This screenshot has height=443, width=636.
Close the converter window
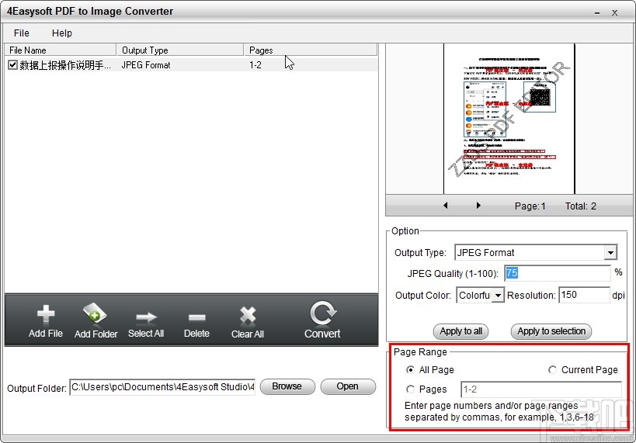point(615,13)
